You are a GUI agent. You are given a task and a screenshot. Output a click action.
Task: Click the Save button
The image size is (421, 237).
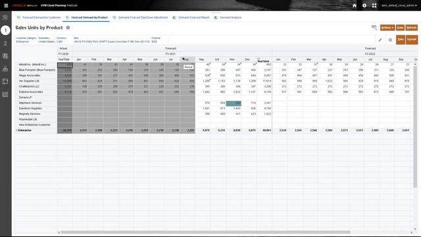(400, 28)
